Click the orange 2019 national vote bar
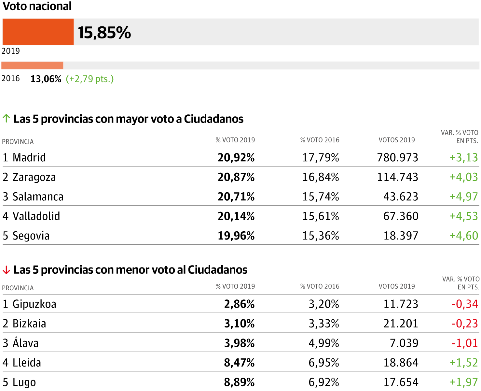 click(38, 32)
